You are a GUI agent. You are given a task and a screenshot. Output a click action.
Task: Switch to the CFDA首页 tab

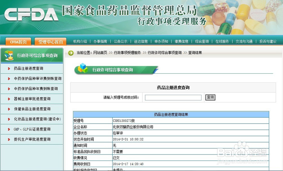tap(18, 42)
